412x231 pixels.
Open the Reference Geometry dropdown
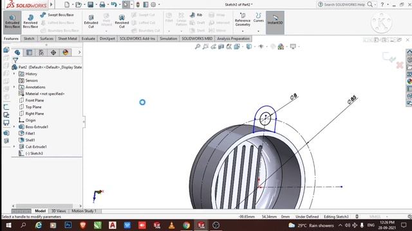(x=243, y=31)
